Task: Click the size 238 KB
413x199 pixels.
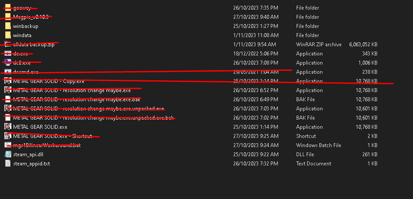Action: 370,72
